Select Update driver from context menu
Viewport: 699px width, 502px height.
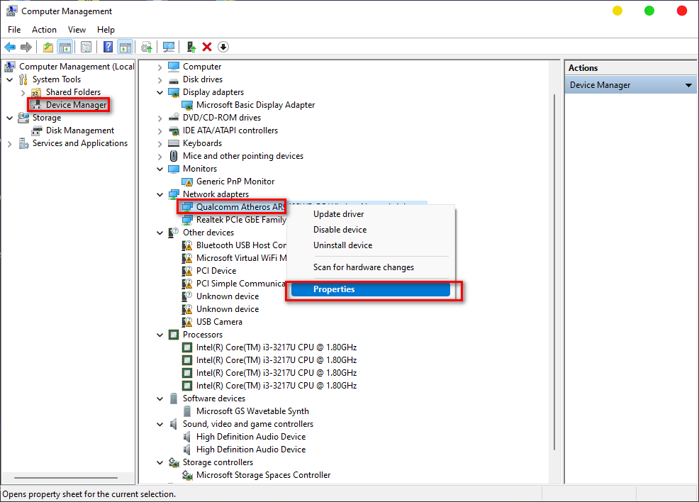[x=338, y=214]
